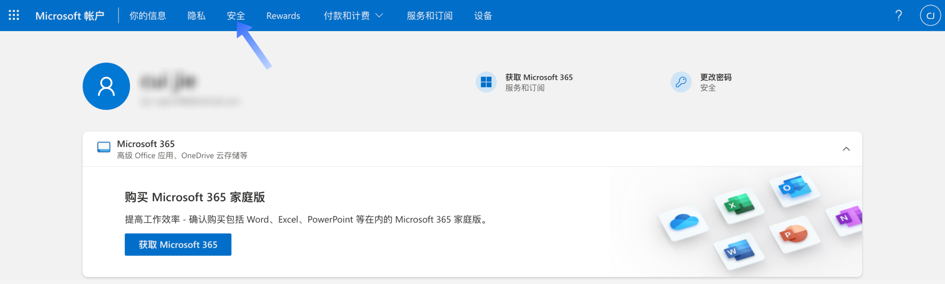The height and width of the screenshot is (284, 945).
Task: Click the 提高工作效率 description text
Action: tap(306, 219)
